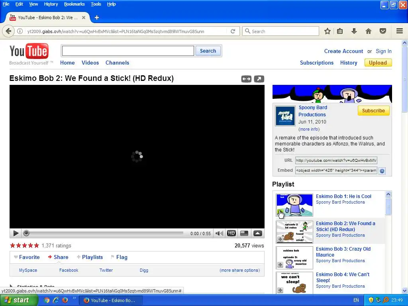Viewport: 408px width, 306px height.
Task: Click the YouTube search text field
Action: pos(128,51)
